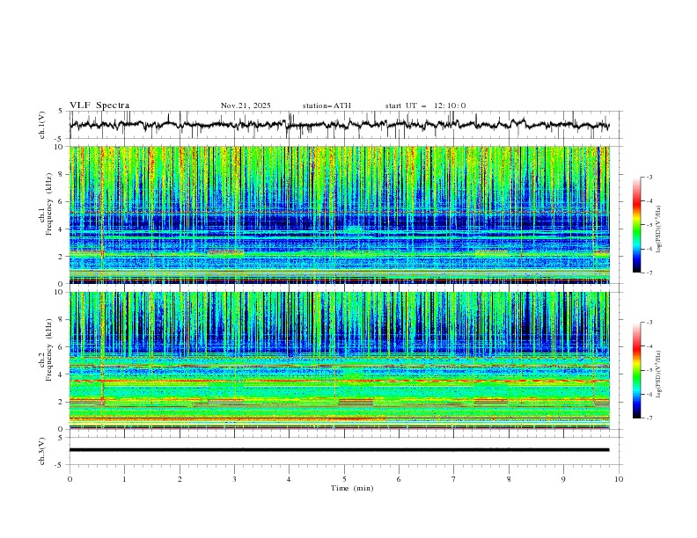The width and height of the screenshot is (697, 538).
Task: Click the ch.2 spectrogram "4" kHz tick label
Action: click(x=62, y=374)
